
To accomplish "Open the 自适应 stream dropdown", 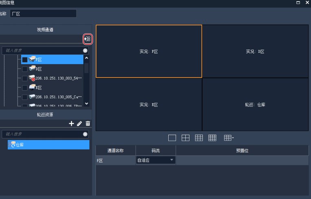I will click(x=155, y=160).
